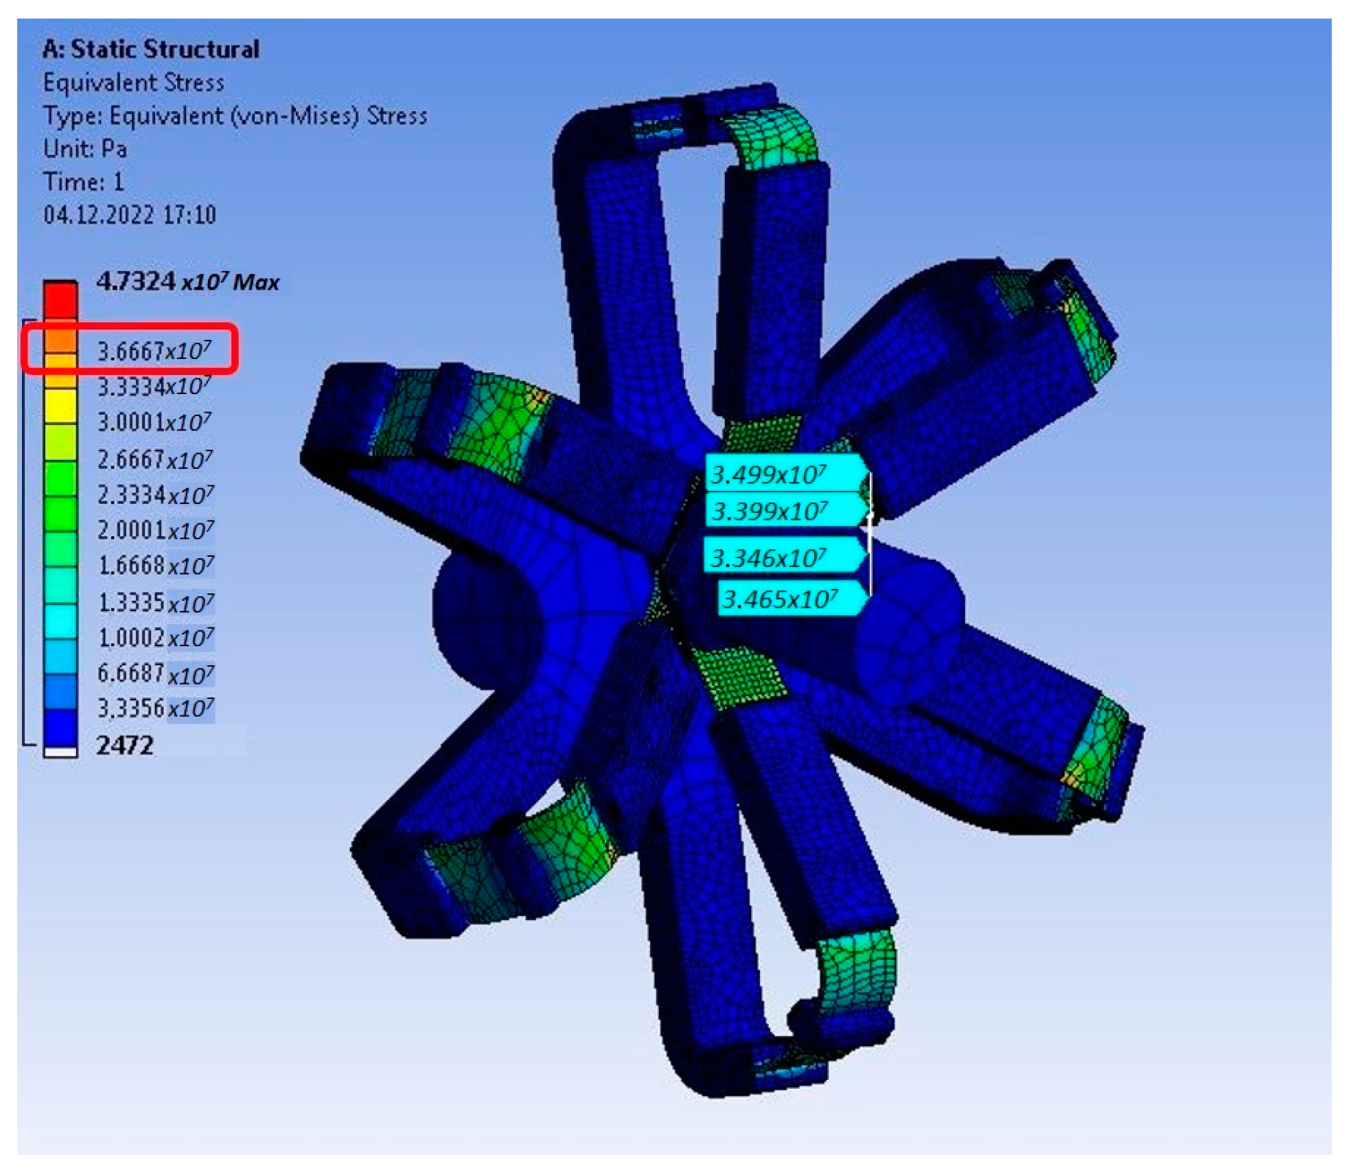
Task: Click the cyan legend band near 1.0002x10⁷
Action: (x=60, y=620)
